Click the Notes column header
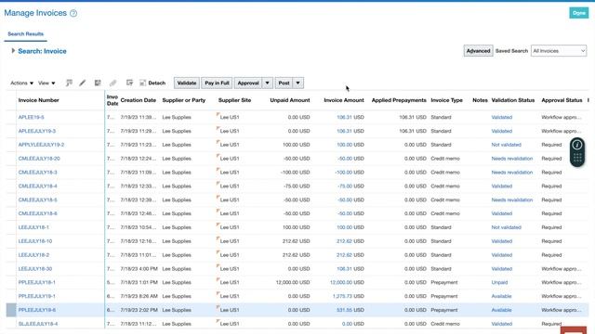 (x=480, y=100)
